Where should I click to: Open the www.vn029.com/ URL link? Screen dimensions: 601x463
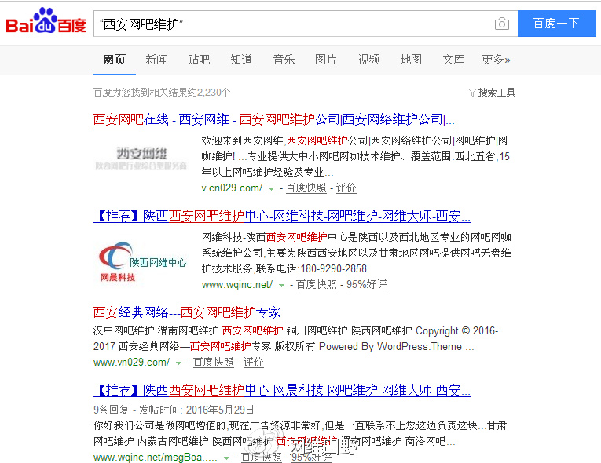tap(131, 363)
